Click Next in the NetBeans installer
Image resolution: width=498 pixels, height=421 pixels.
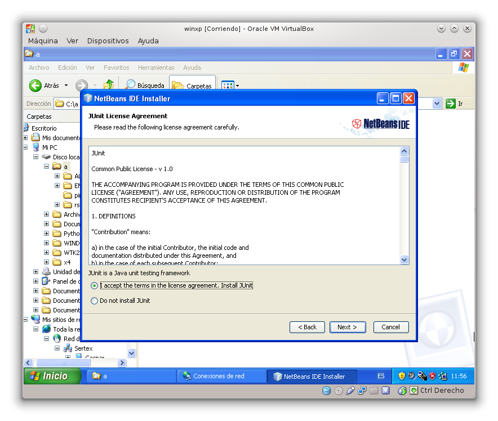[x=348, y=327]
